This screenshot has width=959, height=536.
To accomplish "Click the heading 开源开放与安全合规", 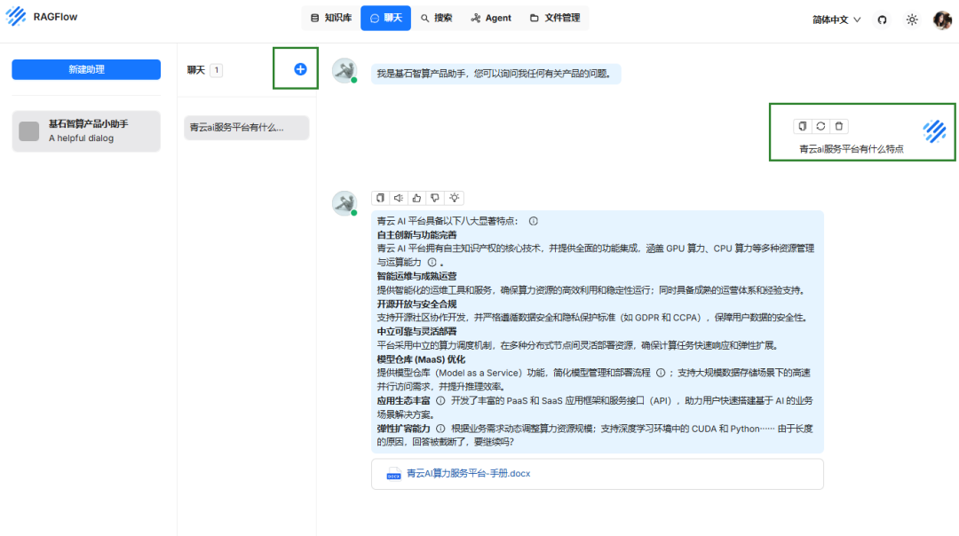I will 416,303.
